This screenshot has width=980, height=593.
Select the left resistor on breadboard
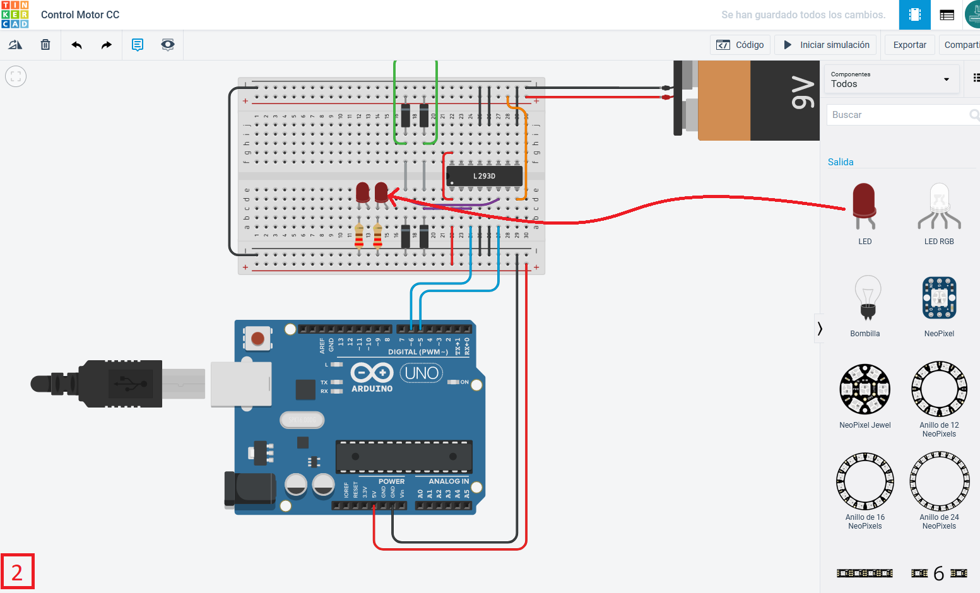tap(359, 235)
